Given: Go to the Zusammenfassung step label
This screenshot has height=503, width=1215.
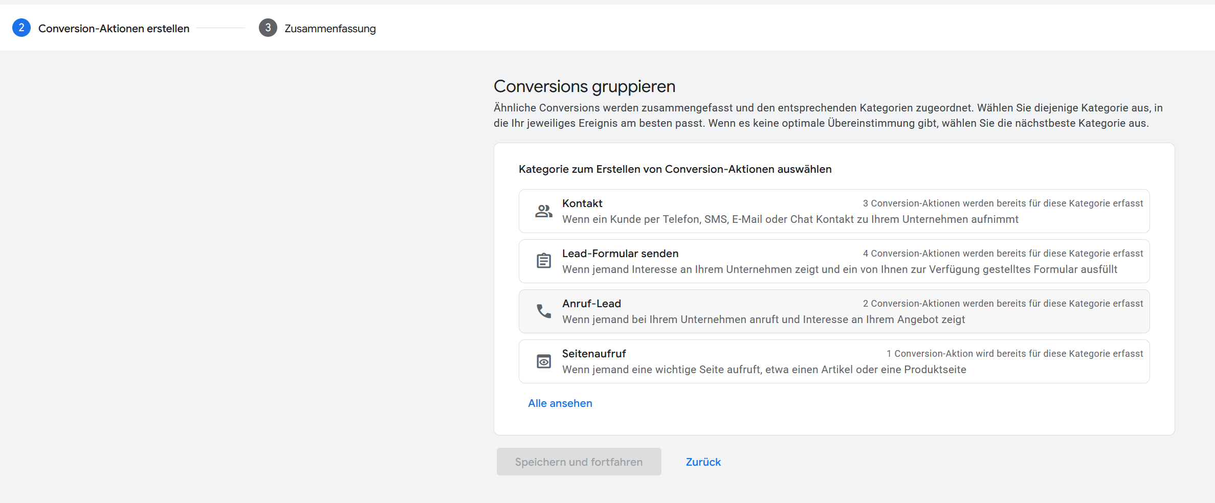Looking at the screenshot, I should click(x=330, y=29).
